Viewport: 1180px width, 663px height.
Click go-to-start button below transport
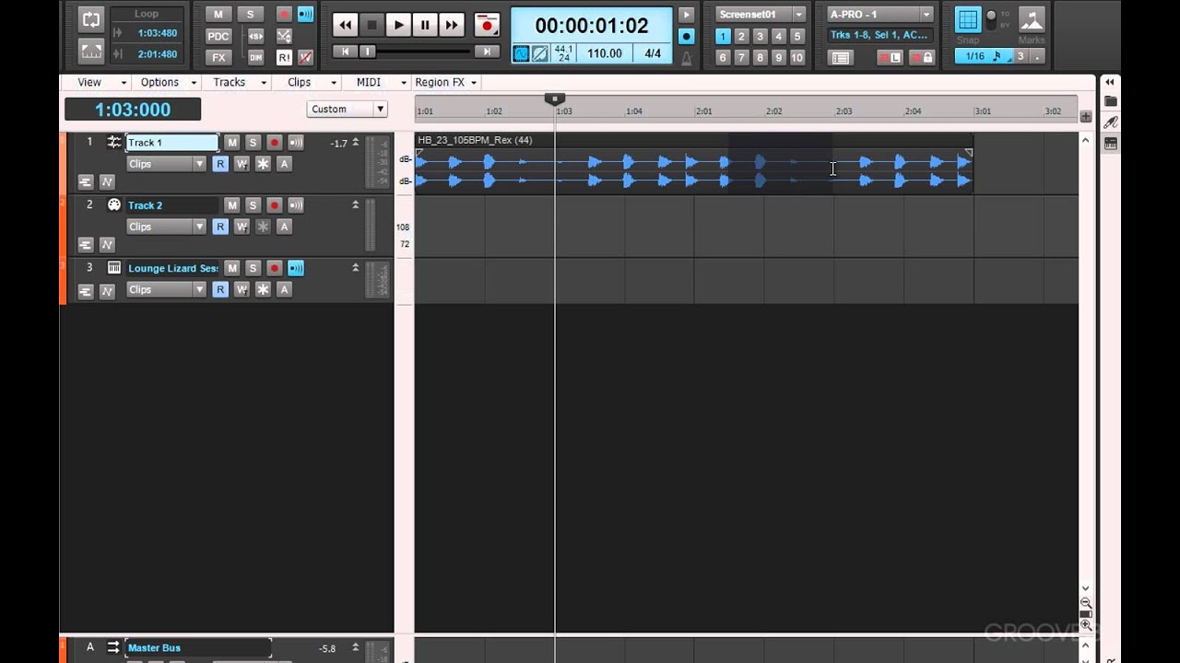(344, 52)
